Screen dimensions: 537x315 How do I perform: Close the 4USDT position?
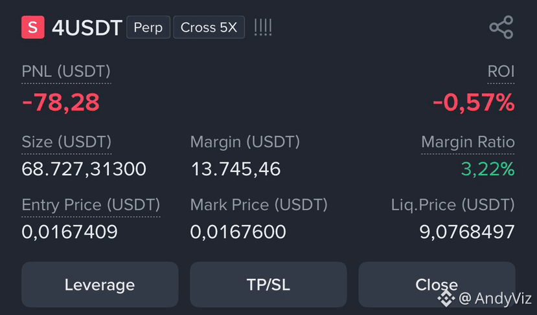pyautogui.click(x=437, y=285)
